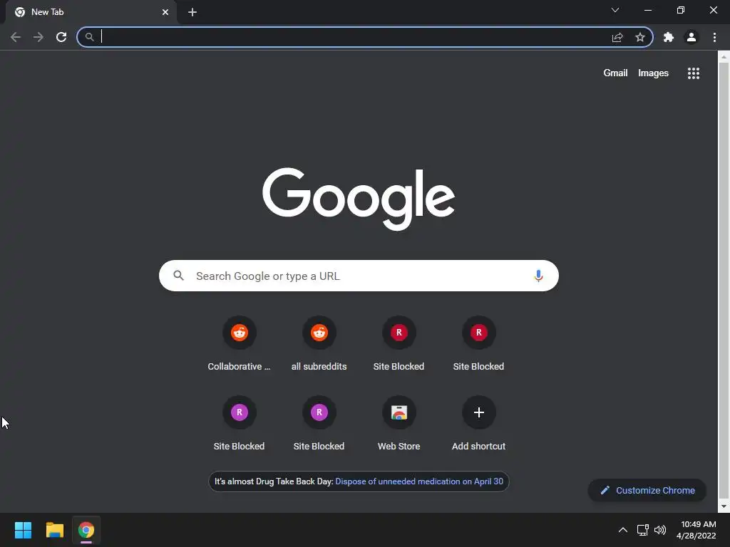
Task: Open a new tab with plus button
Action: click(x=192, y=12)
